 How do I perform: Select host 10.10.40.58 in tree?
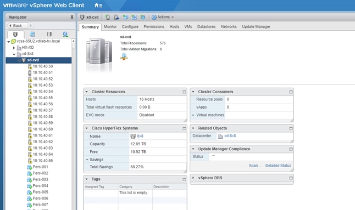43,117
